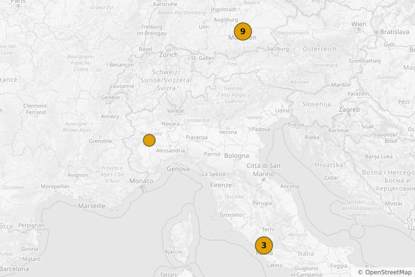This screenshot has height=277, width=415.
Task: Click the Augsburg city label
Action: pos(226,20)
